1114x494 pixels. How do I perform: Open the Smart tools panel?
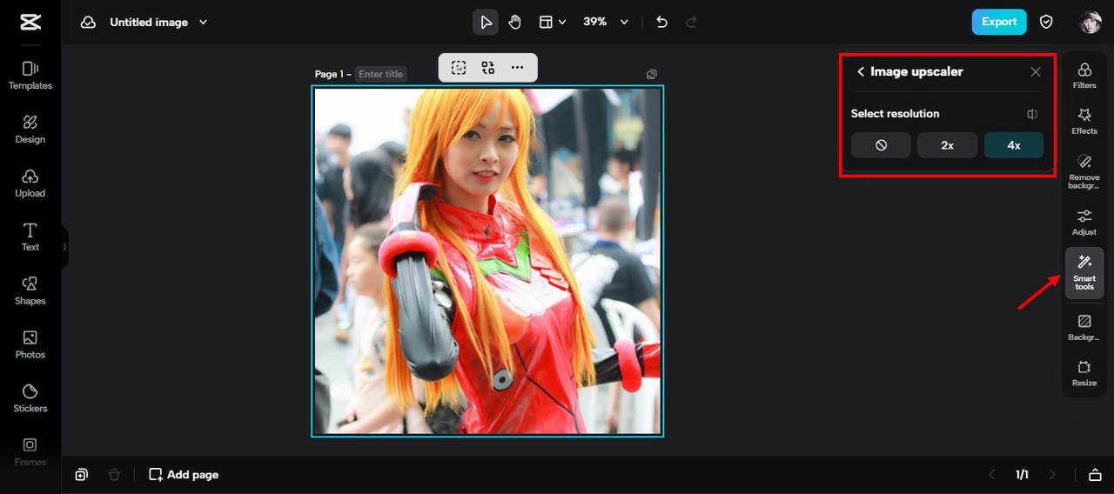click(1084, 273)
